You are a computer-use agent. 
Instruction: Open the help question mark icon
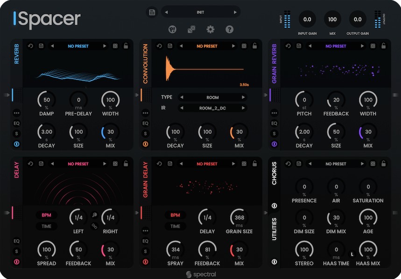pyautogui.click(x=229, y=29)
